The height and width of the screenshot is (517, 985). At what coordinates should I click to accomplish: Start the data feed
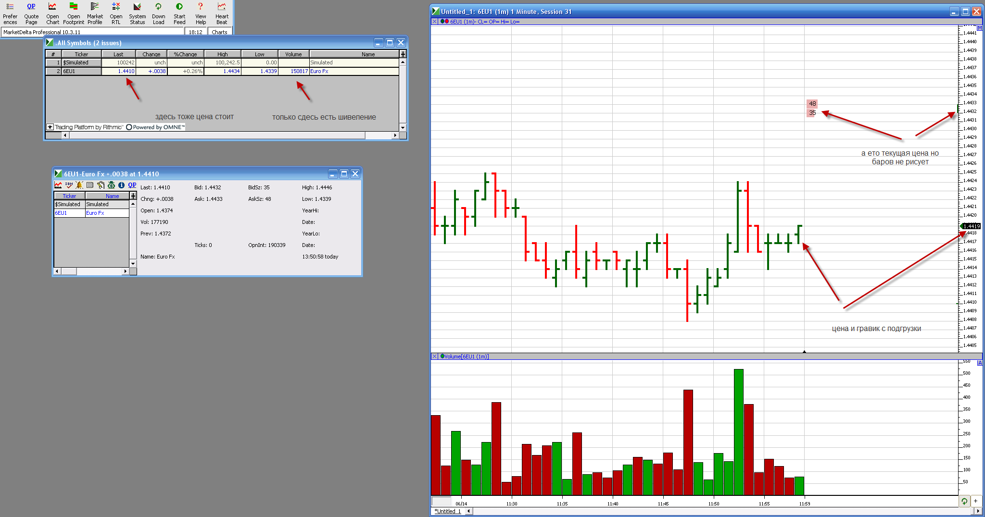(179, 12)
